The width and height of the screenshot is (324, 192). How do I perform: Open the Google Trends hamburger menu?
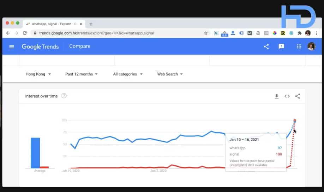pyautogui.click(x=12, y=47)
